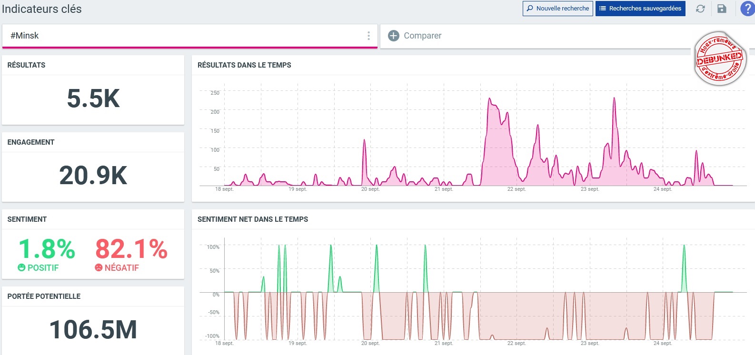Click the 82.1% negative sentiment figure
The image size is (755, 355).
pyautogui.click(x=131, y=249)
